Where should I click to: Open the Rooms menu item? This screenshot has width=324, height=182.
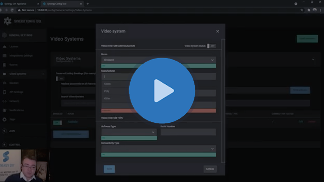[x=13, y=65]
